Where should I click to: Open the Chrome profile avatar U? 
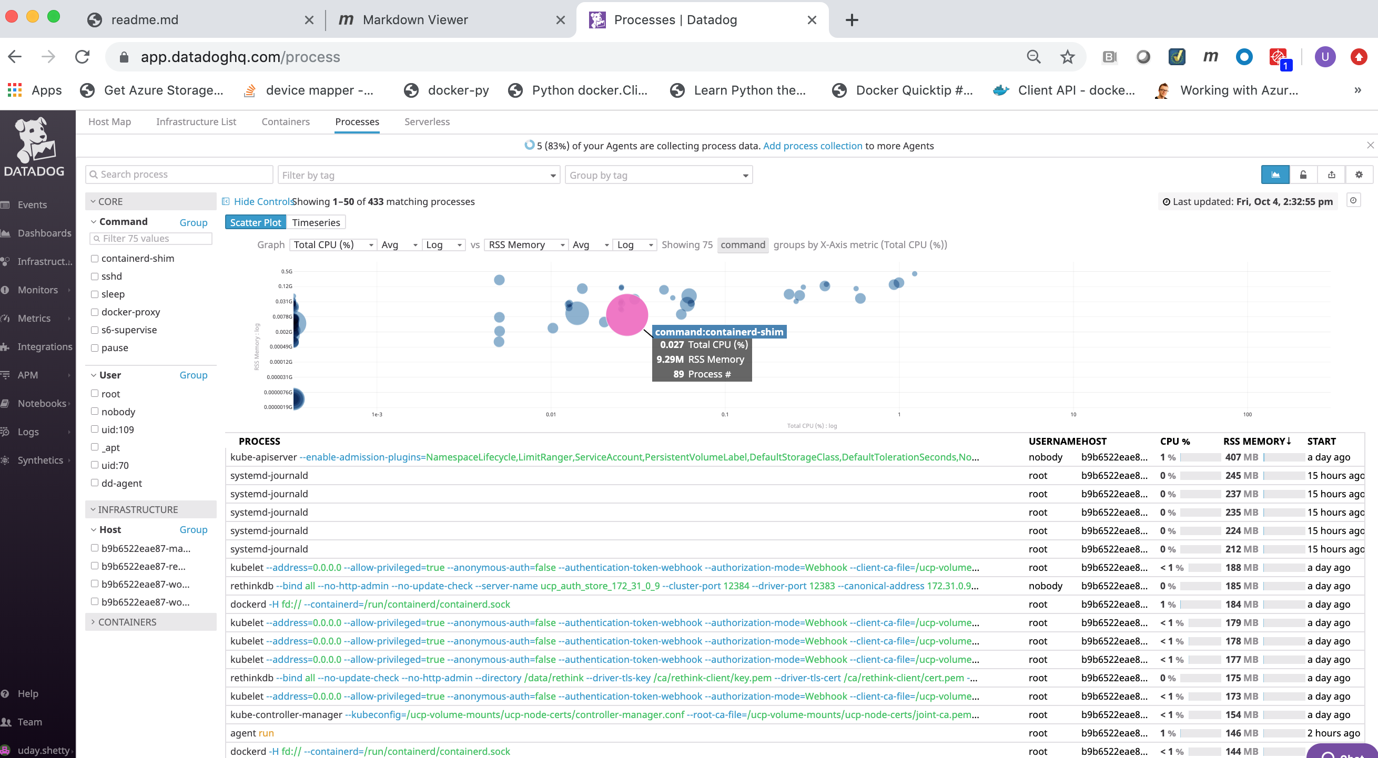(x=1325, y=57)
